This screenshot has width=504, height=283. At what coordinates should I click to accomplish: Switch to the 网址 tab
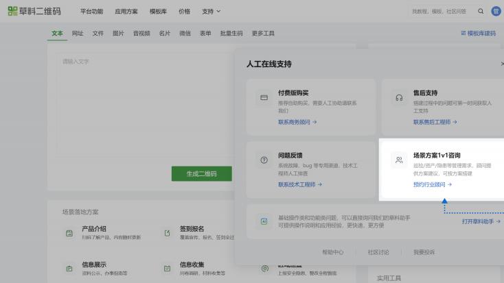(x=78, y=34)
